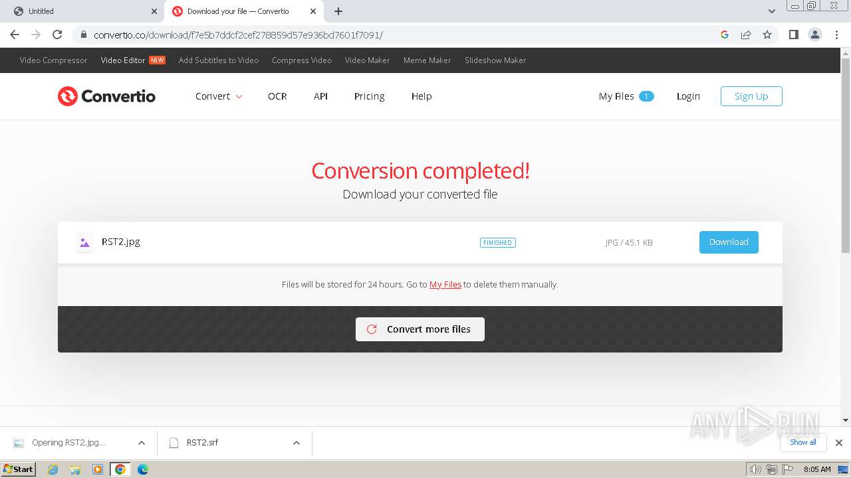Switch to the Untitled tab
Viewport: 851px width, 478px height.
pyautogui.click(x=83, y=11)
